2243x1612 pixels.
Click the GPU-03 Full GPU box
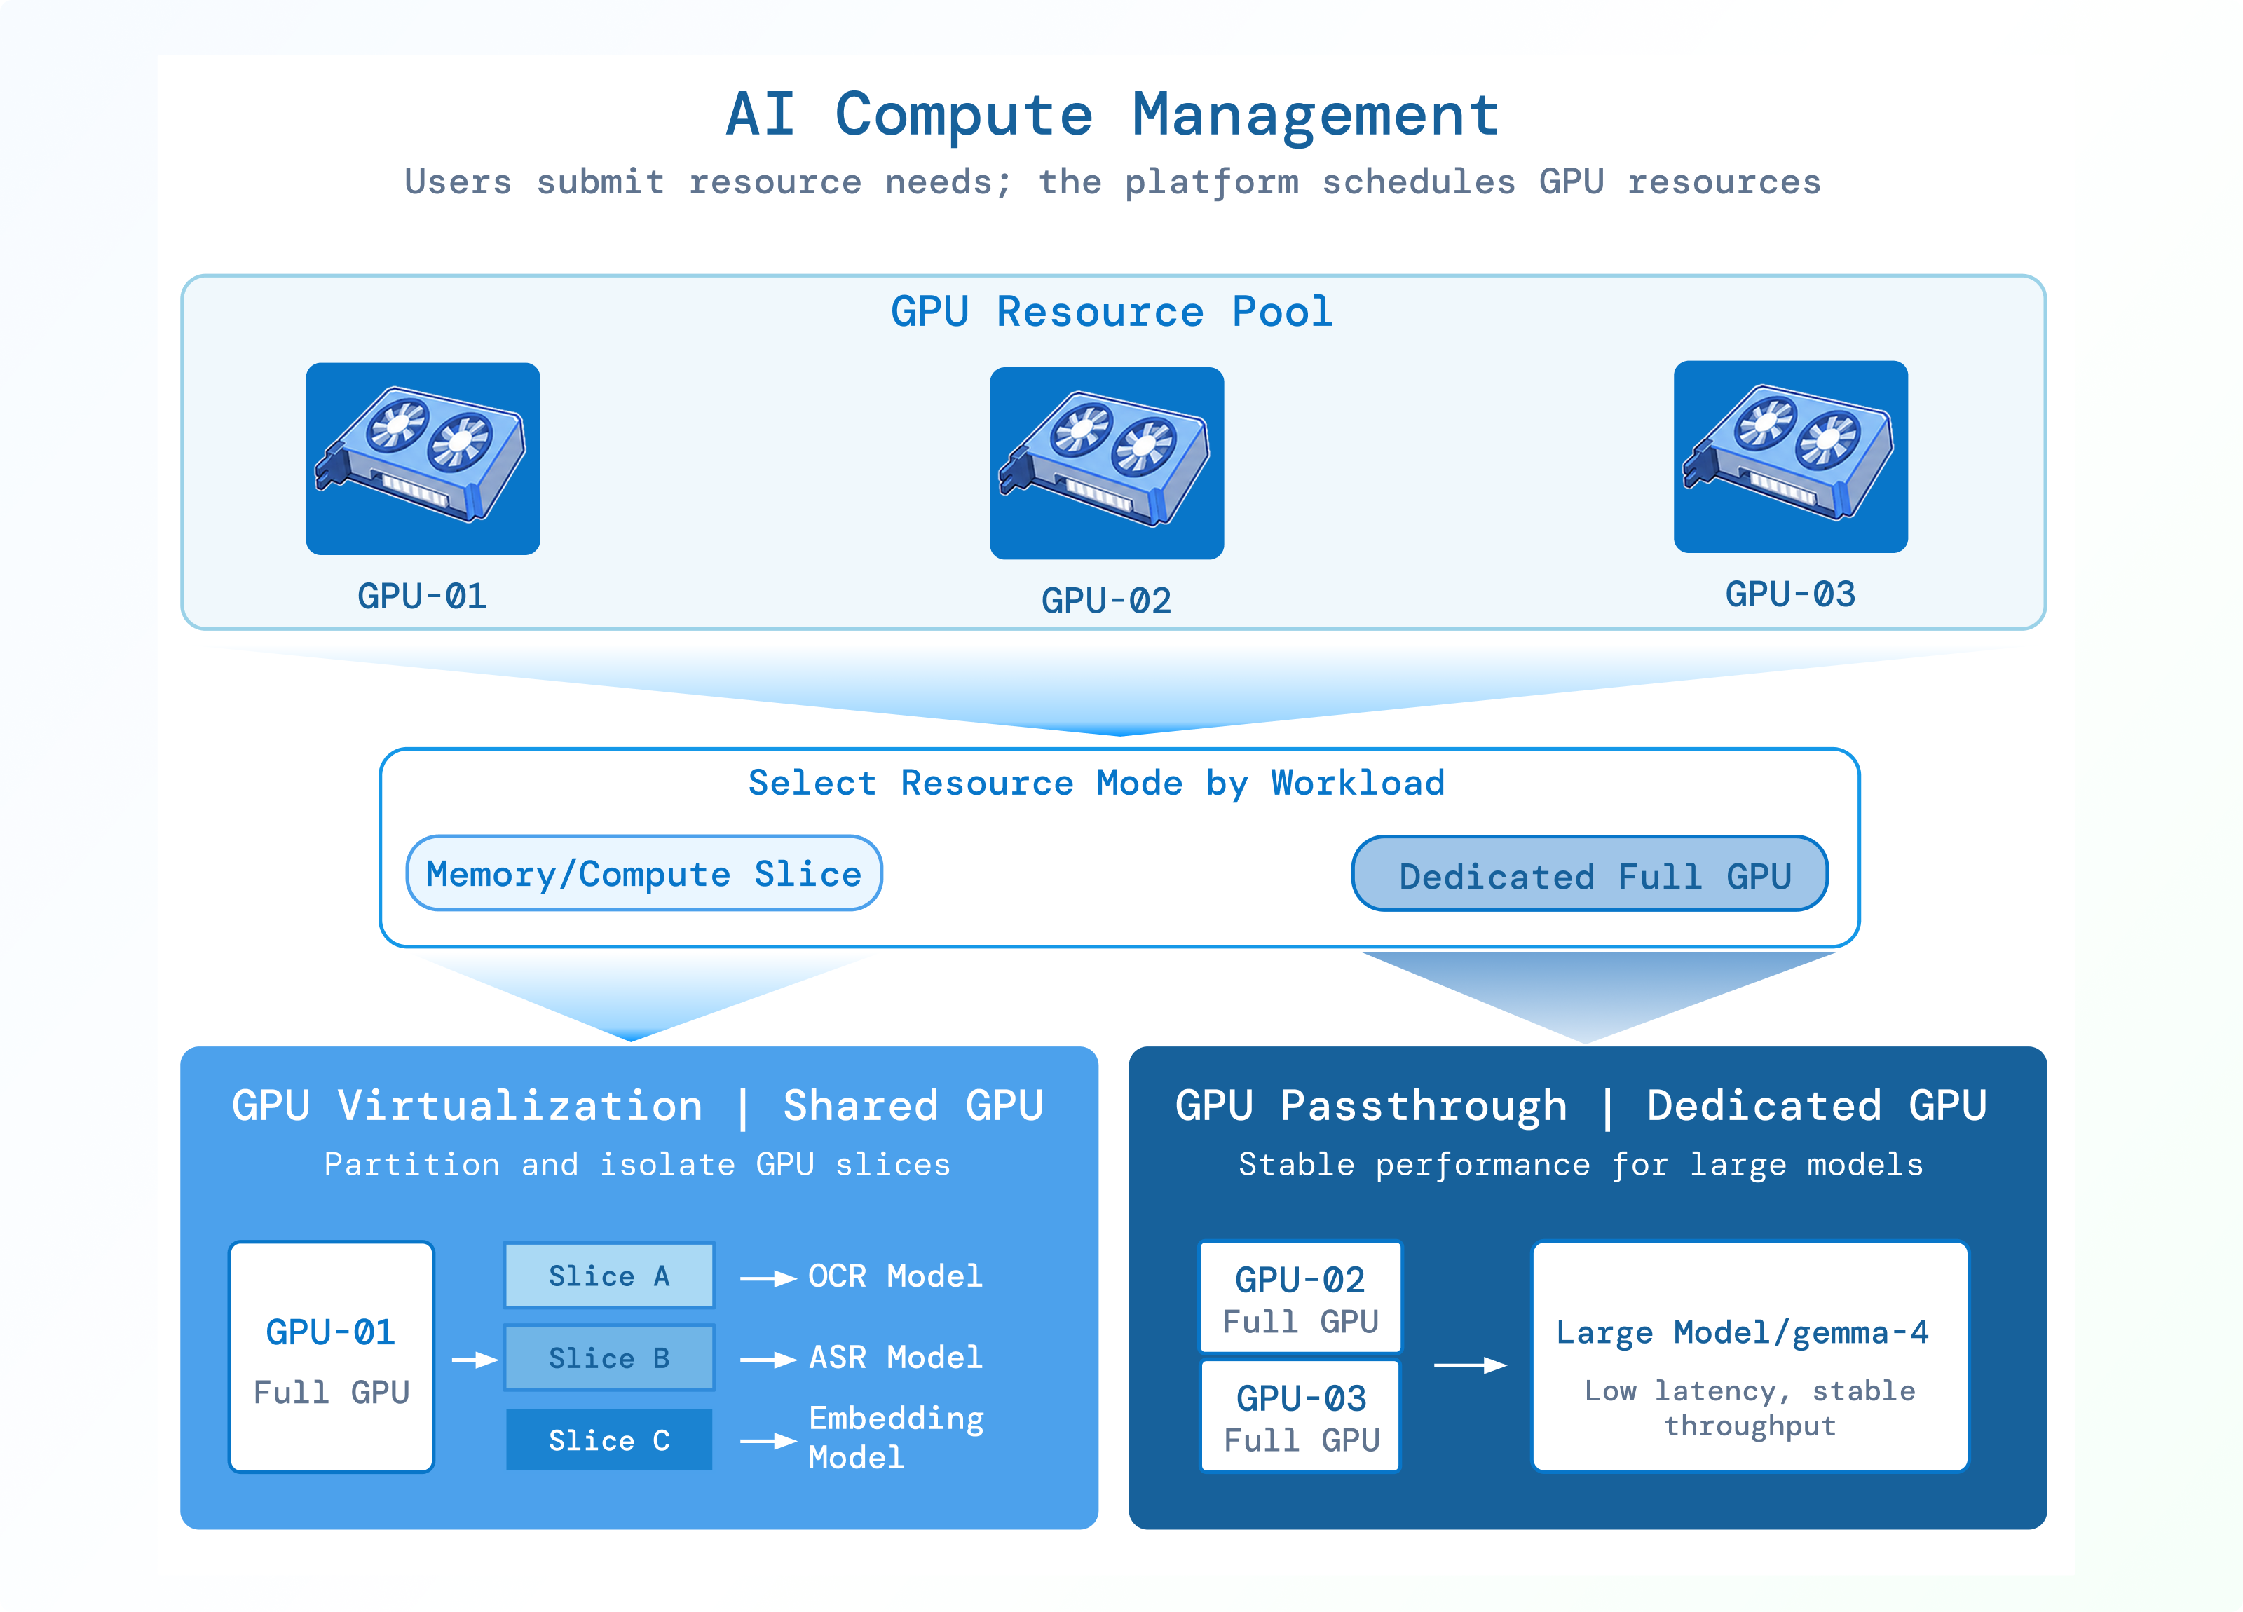(1300, 1415)
